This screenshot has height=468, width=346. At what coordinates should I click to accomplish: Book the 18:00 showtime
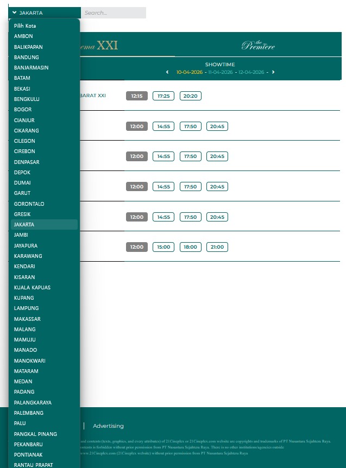(191, 247)
